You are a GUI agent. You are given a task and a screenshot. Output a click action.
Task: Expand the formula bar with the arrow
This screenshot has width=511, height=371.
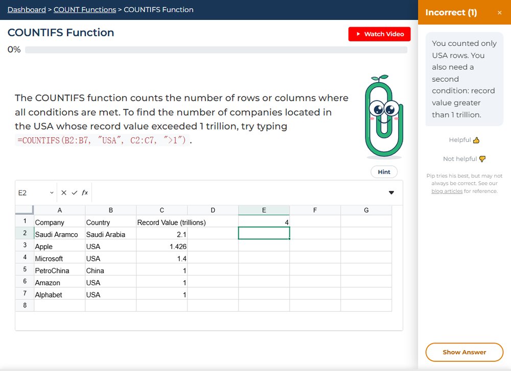391,193
